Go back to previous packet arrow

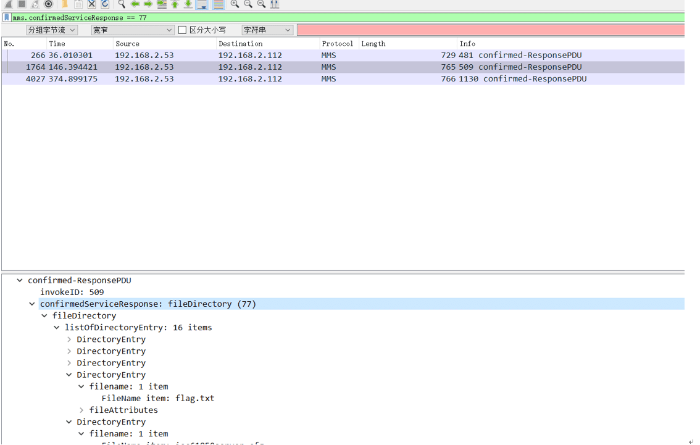pos(135,4)
